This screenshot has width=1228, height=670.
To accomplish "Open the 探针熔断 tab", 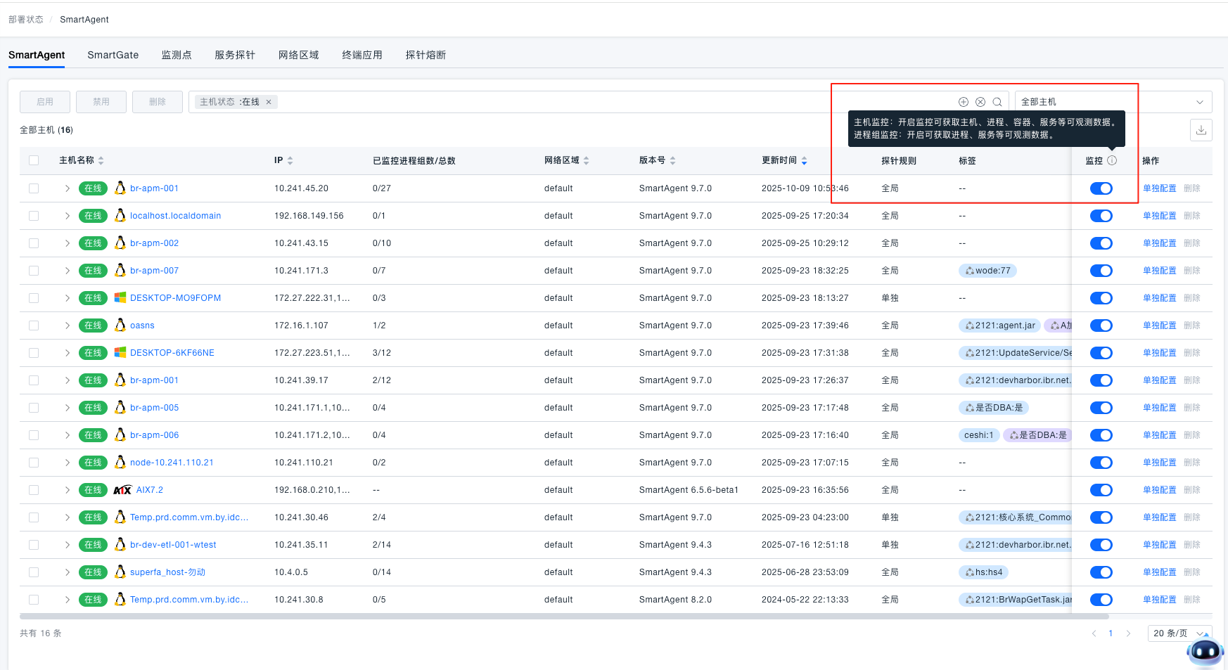I will coord(426,55).
